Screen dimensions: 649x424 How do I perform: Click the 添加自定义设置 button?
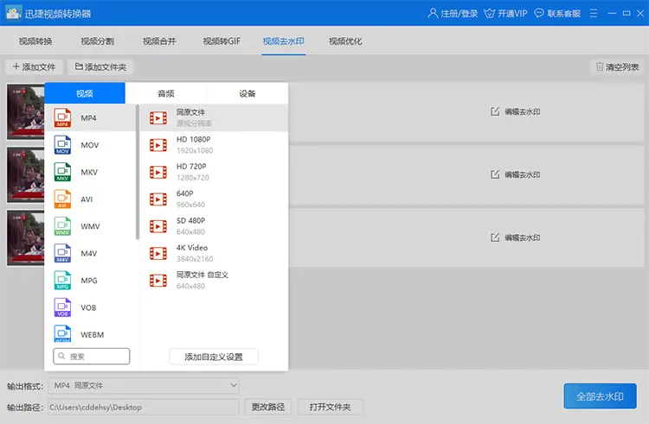[214, 357]
